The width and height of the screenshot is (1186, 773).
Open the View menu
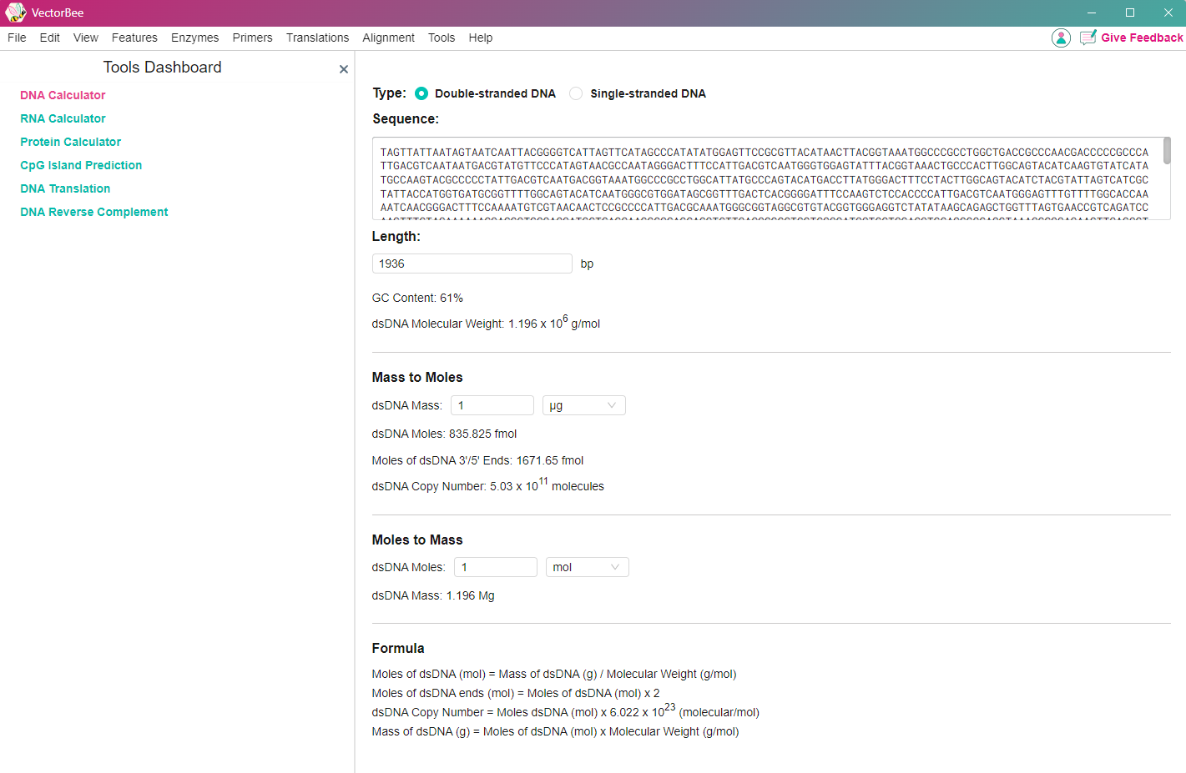(x=86, y=38)
